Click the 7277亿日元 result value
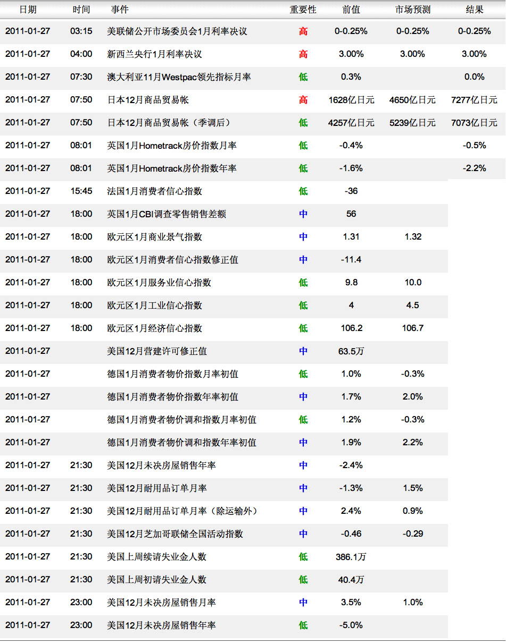 475,100
